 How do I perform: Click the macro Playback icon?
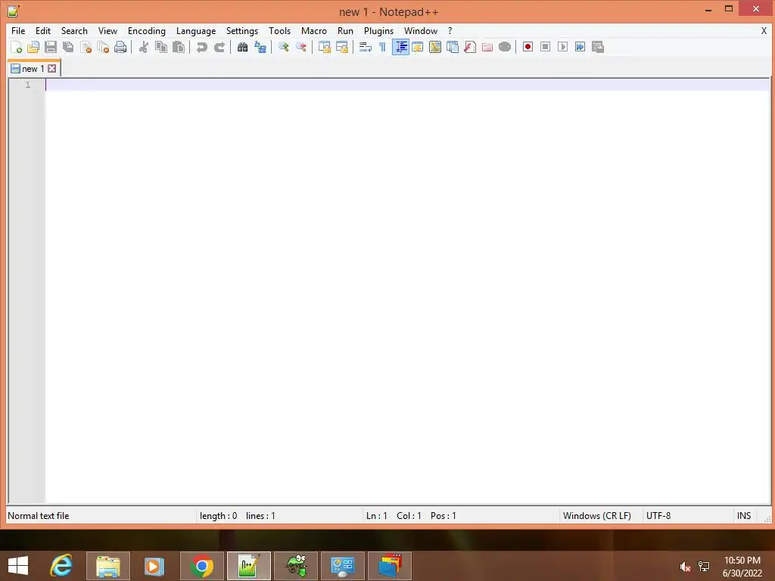pos(562,47)
